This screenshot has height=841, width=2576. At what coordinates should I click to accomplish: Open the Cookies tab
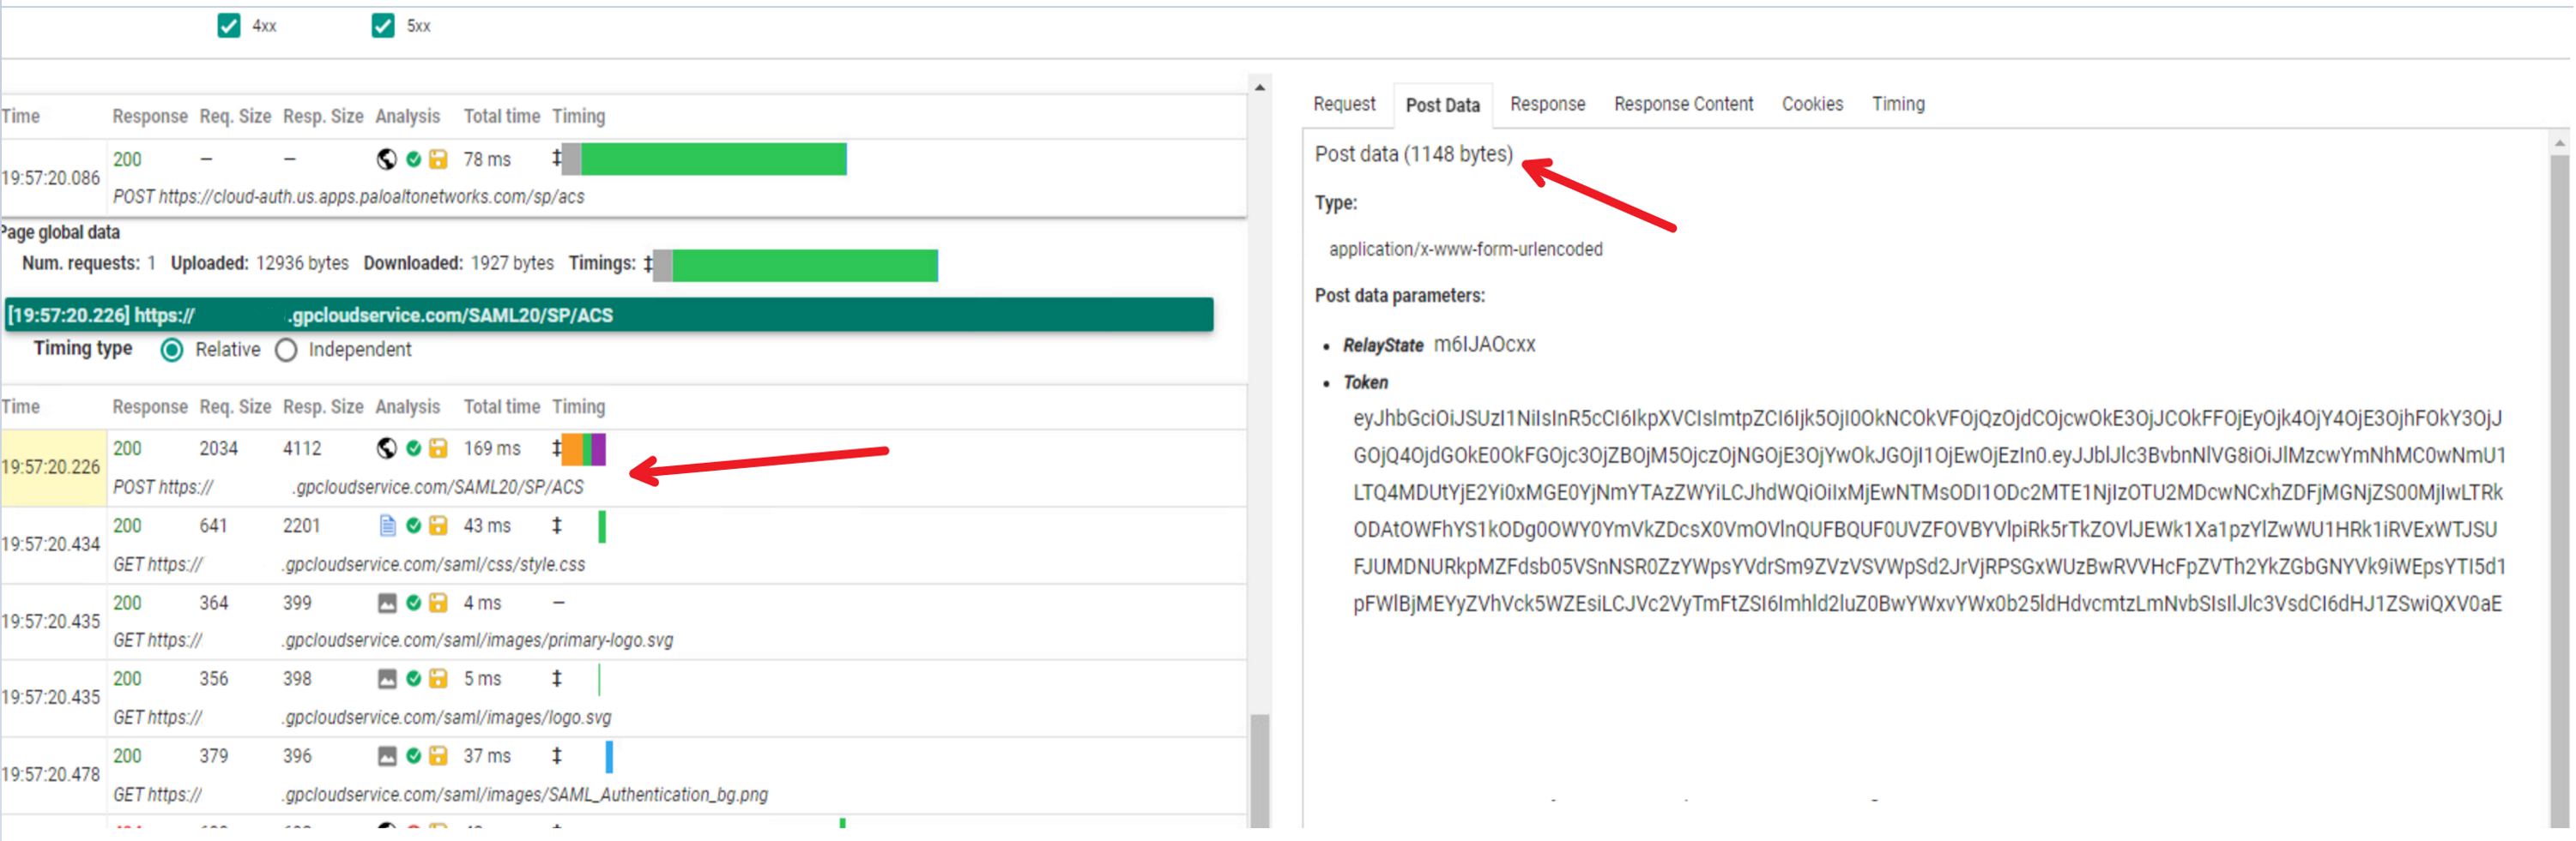[x=1812, y=104]
